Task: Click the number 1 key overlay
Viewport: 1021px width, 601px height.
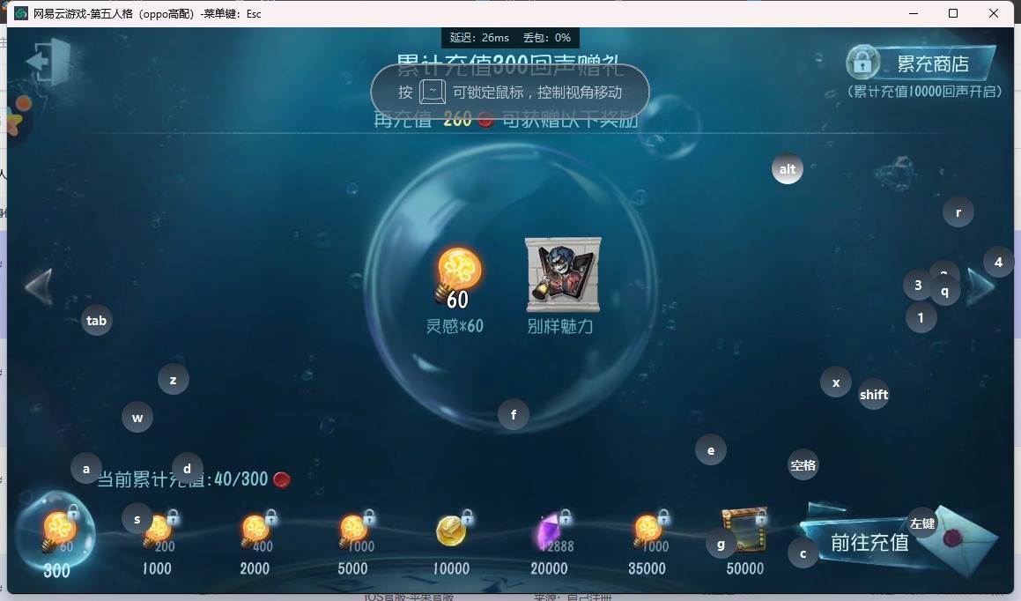Action: 921,317
